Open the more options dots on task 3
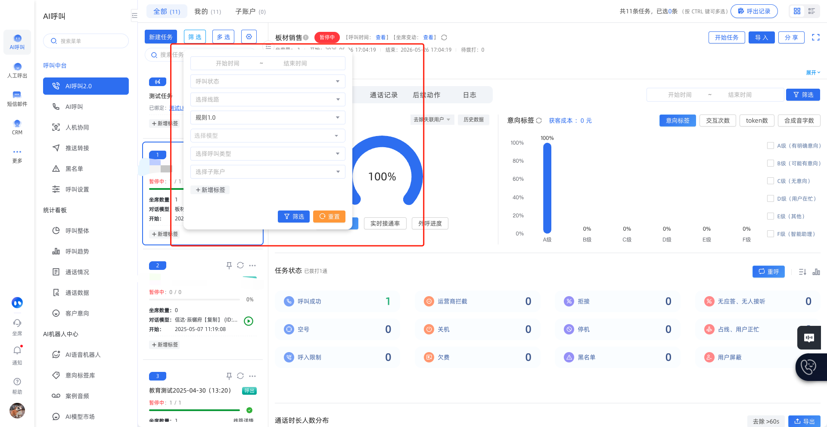The image size is (827, 427). pos(252,376)
